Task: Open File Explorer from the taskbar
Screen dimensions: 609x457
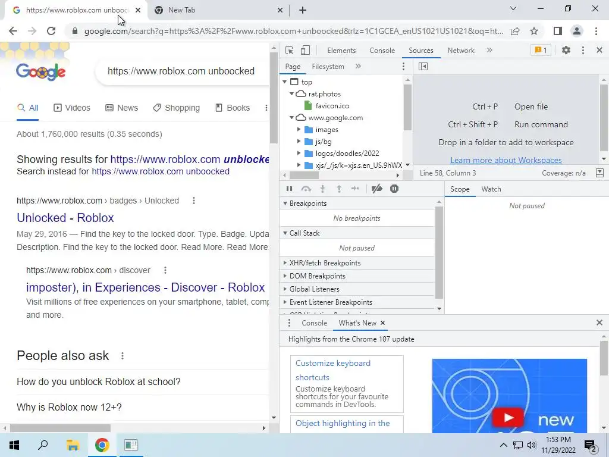Action: (73, 445)
